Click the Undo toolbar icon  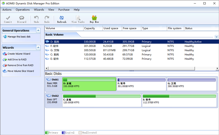[x=36, y=18]
